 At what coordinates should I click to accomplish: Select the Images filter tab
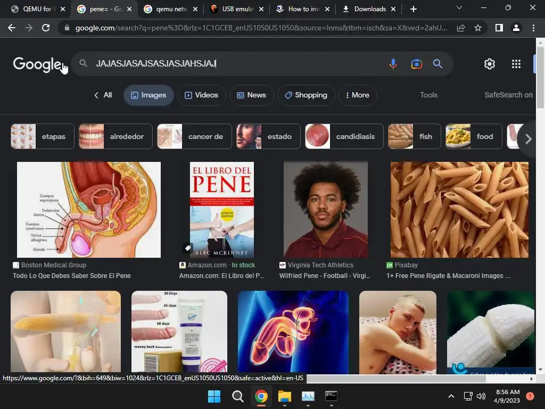[x=148, y=95]
